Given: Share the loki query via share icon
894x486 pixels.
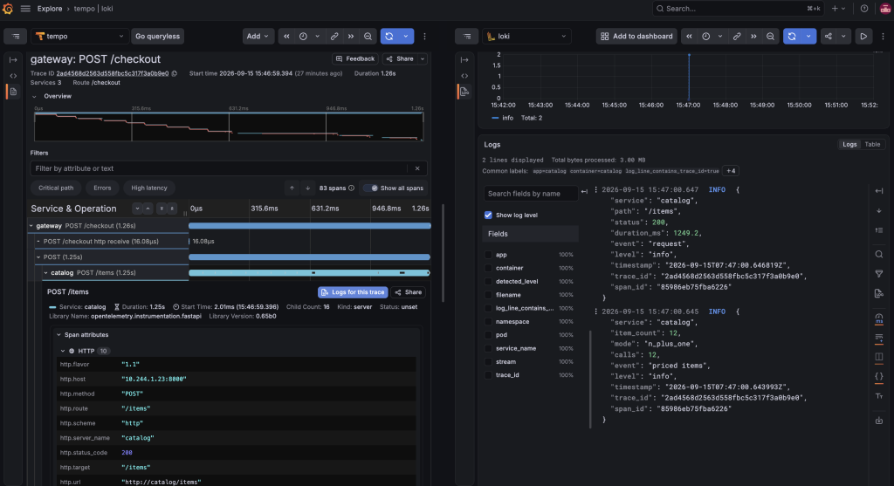Looking at the screenshot, I should click(x=829, y=36).
